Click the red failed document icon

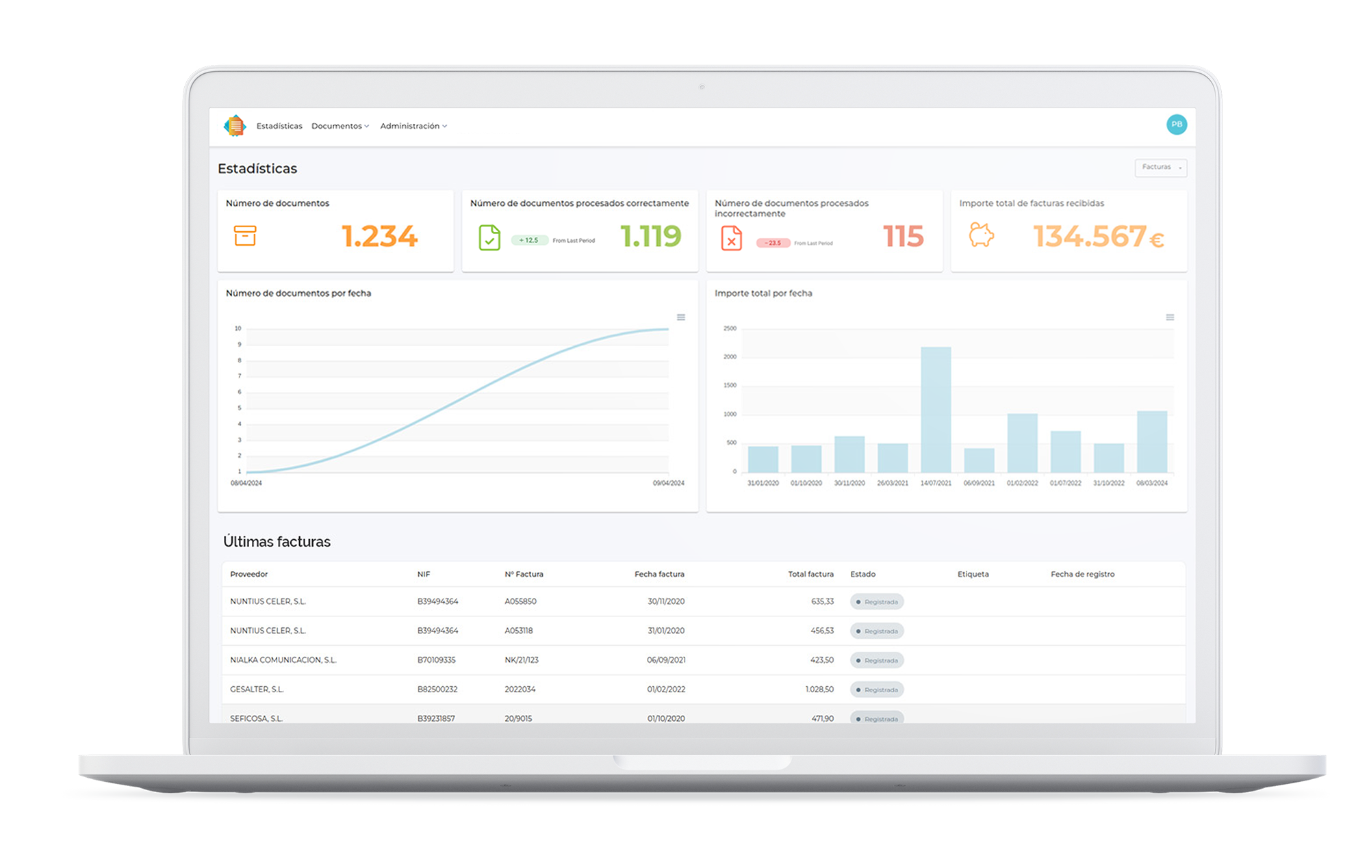[731, 238]
